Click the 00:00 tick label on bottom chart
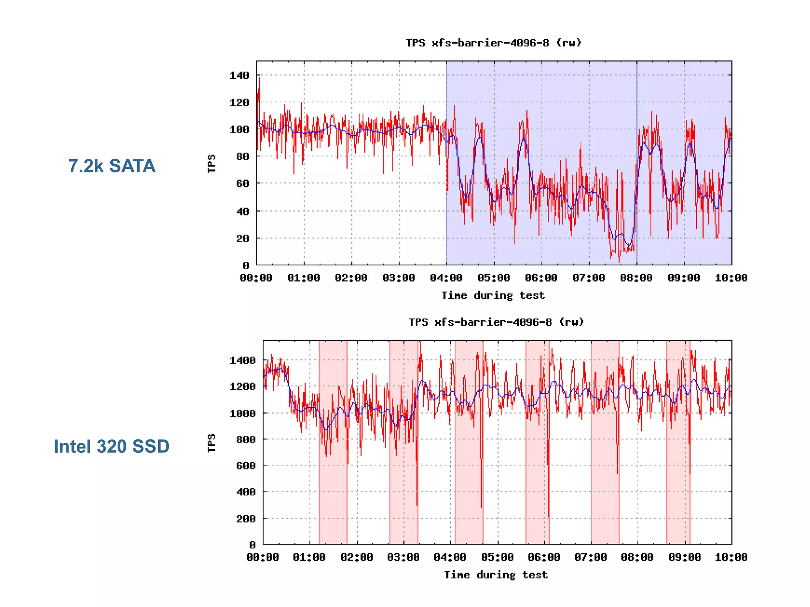Viewport: 810px width, 607px height. [263, 557]
